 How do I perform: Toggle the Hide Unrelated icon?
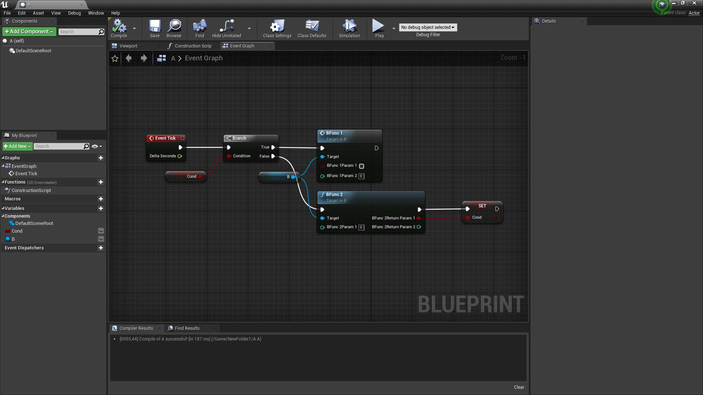click(x=227, y=27)
